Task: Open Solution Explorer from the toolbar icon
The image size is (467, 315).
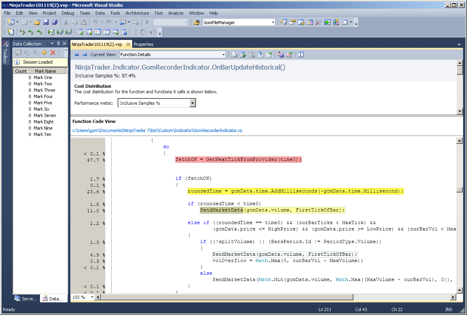Action: pyautogui.click(x=283, y=22)
